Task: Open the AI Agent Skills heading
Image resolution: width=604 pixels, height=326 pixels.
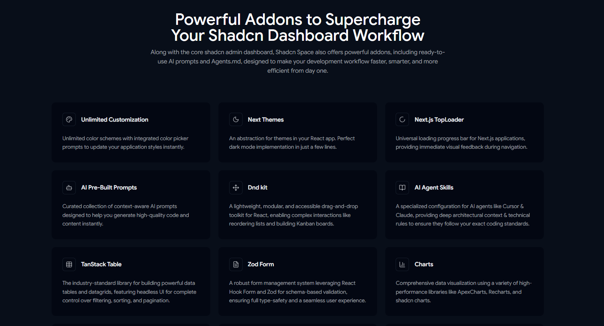Action: tap(434, 188)
